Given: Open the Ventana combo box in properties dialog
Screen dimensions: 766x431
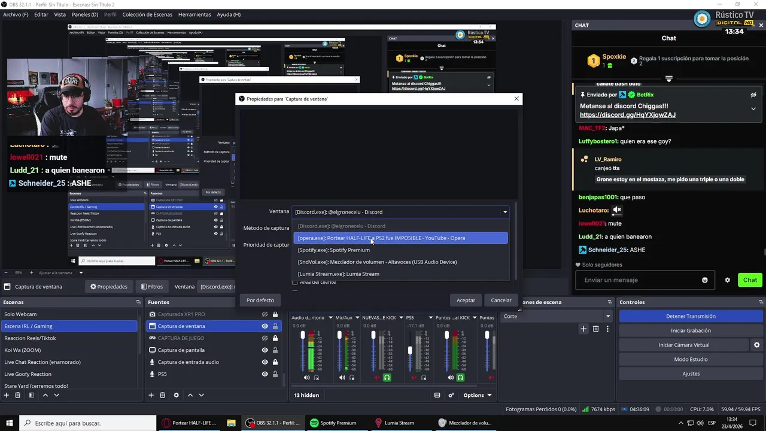Looking at the screenshot, I should [x=400, y=212].
